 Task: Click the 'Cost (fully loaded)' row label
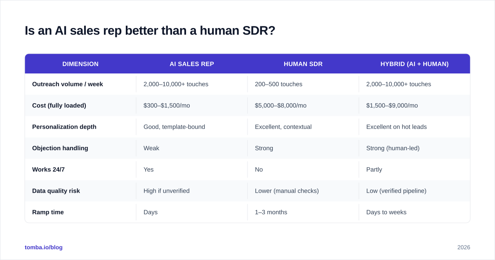pos(59,106)
